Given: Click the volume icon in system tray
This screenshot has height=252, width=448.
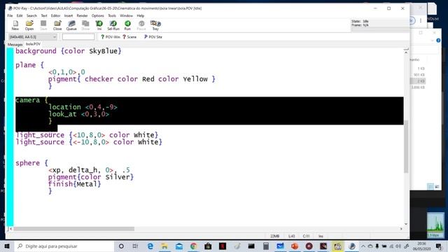Looking at the screenshot, I should 398,246.
